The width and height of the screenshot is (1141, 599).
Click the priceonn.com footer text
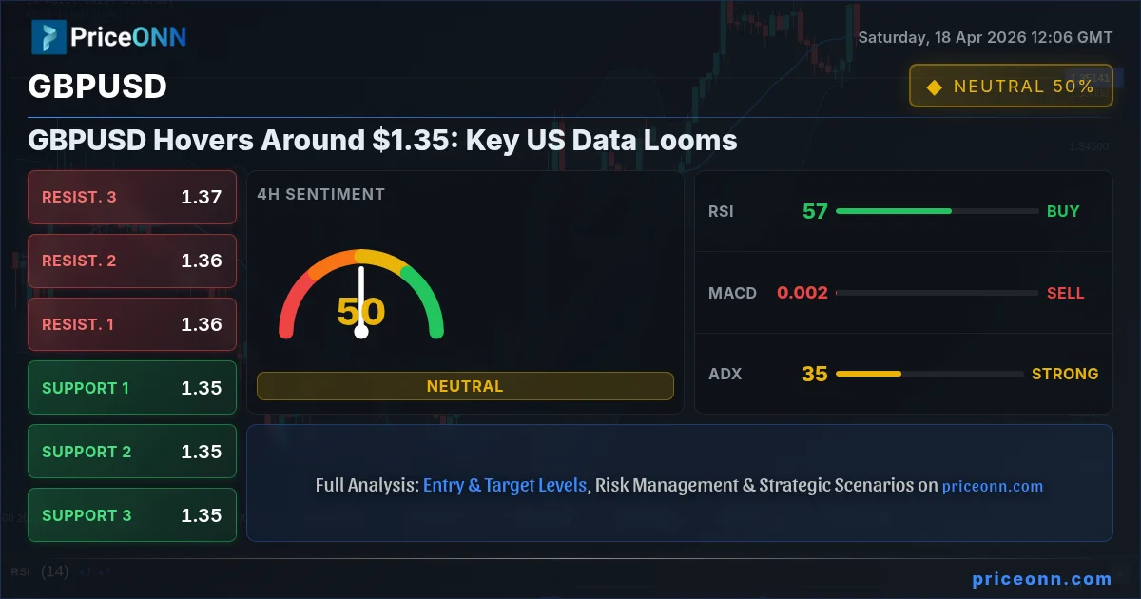pos(1042,578)
